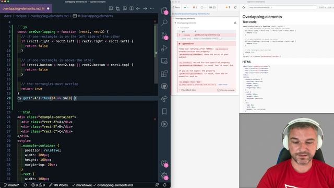Click 'overlapping-elements.md' breadcrumb segment

pyautogui.click(x=50, y=16)
